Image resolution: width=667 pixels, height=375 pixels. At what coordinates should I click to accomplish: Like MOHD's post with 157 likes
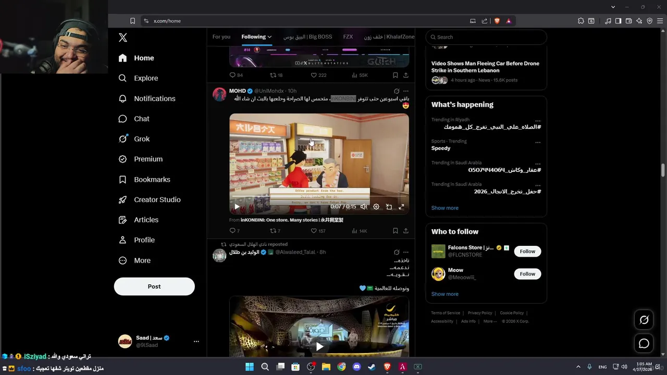click(318, 231)
